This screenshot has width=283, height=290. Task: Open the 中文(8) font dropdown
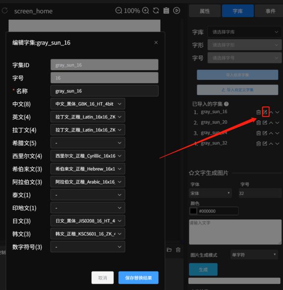[88, 104]
